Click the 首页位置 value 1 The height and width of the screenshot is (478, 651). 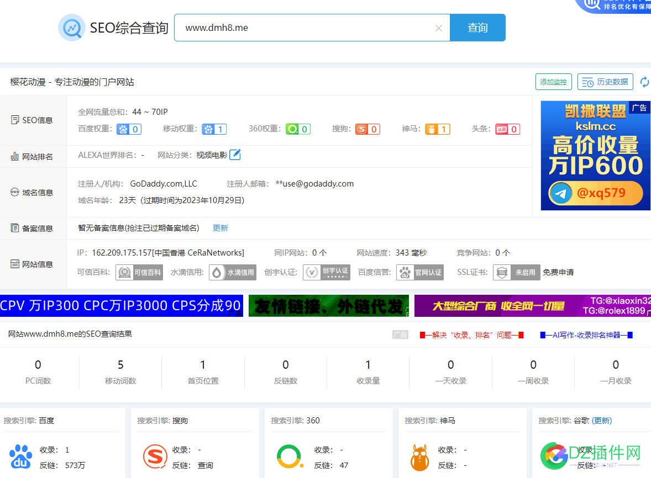coord(203,365)
